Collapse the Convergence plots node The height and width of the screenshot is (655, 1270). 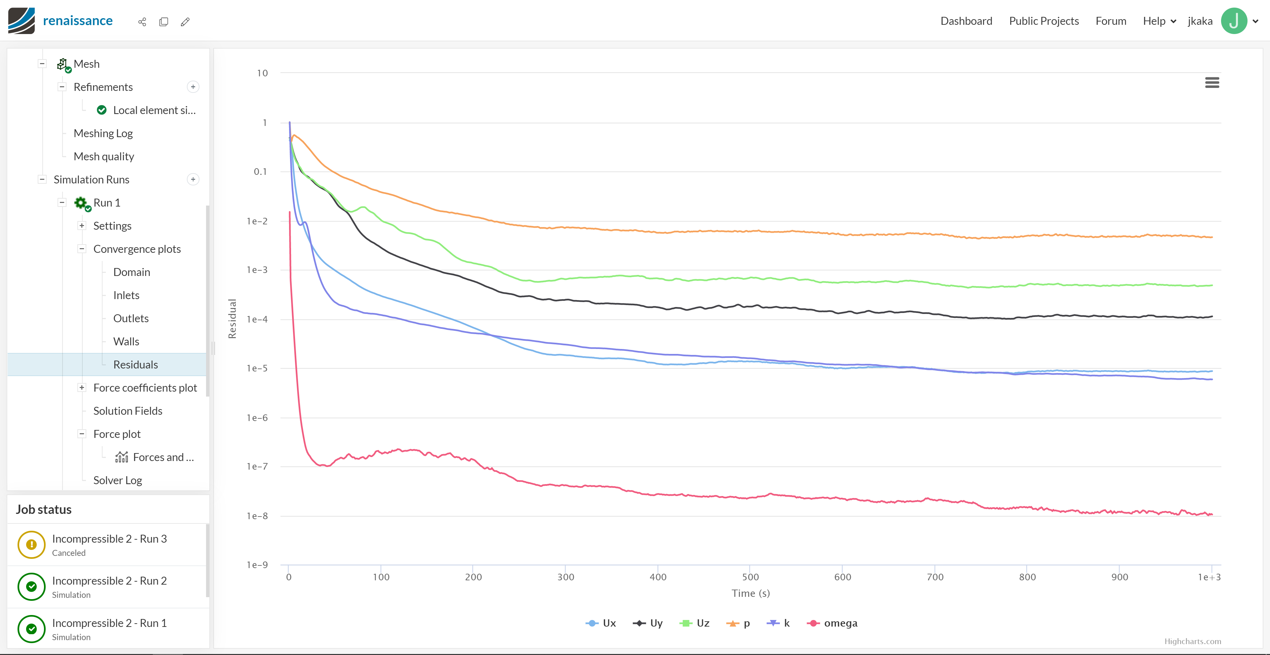click(x=82, y=249)
